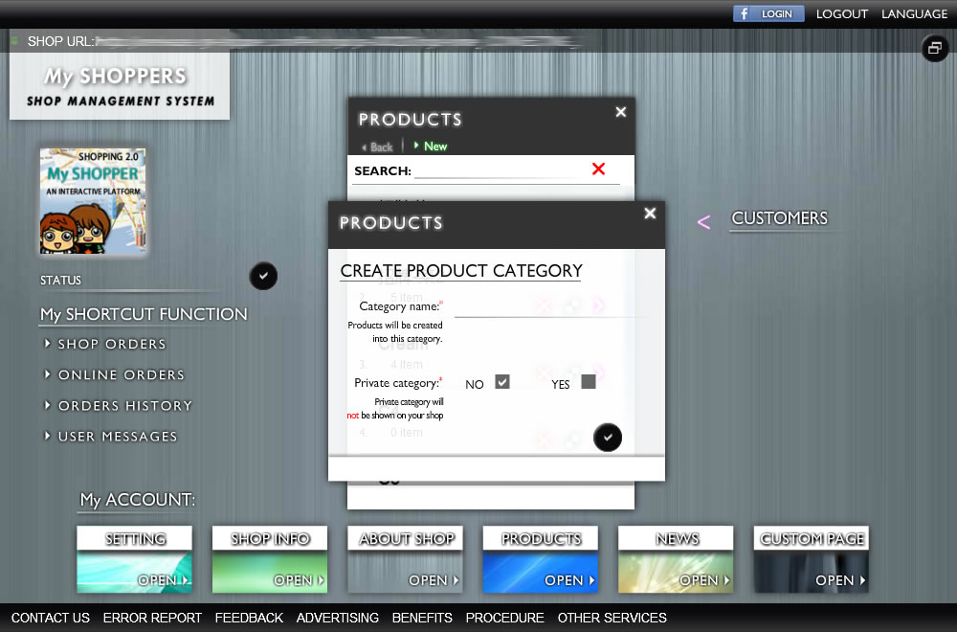Expand the Online Orders shortcut

coord(121,374)
